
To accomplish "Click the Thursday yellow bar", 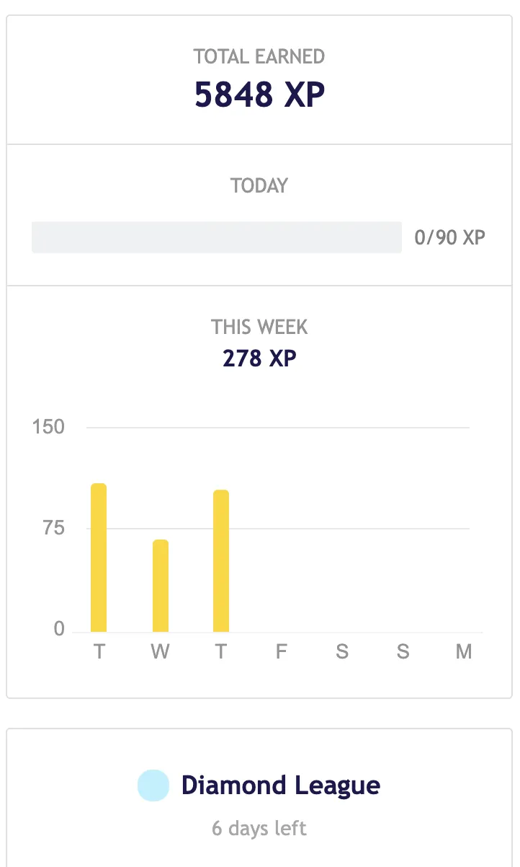I will [221, 561].
